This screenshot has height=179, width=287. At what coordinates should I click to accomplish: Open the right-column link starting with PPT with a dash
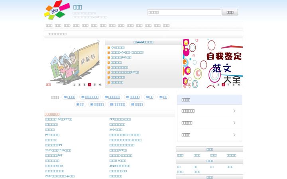coord(120,119)
